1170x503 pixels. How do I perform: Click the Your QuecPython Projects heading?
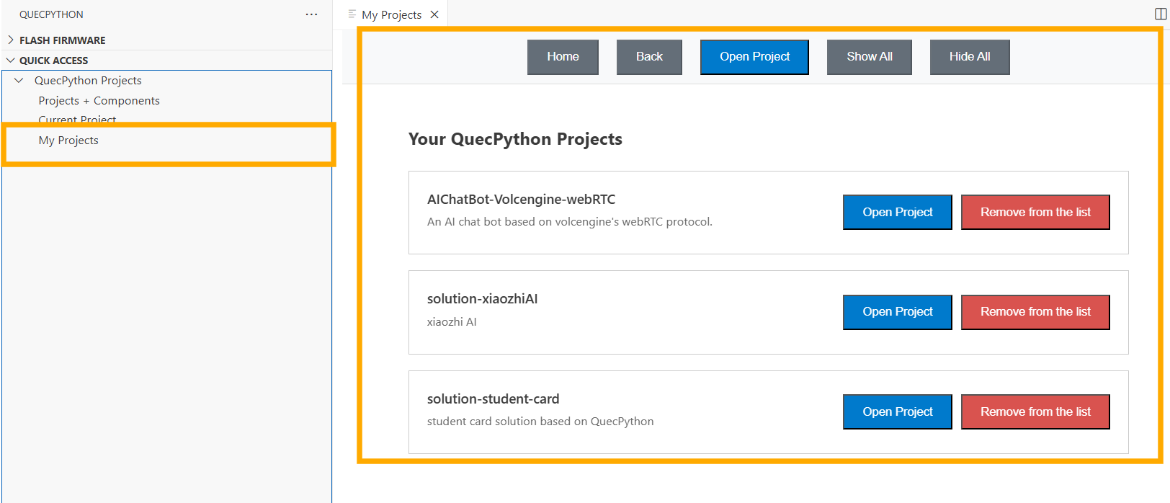click(x=515, y=139)
